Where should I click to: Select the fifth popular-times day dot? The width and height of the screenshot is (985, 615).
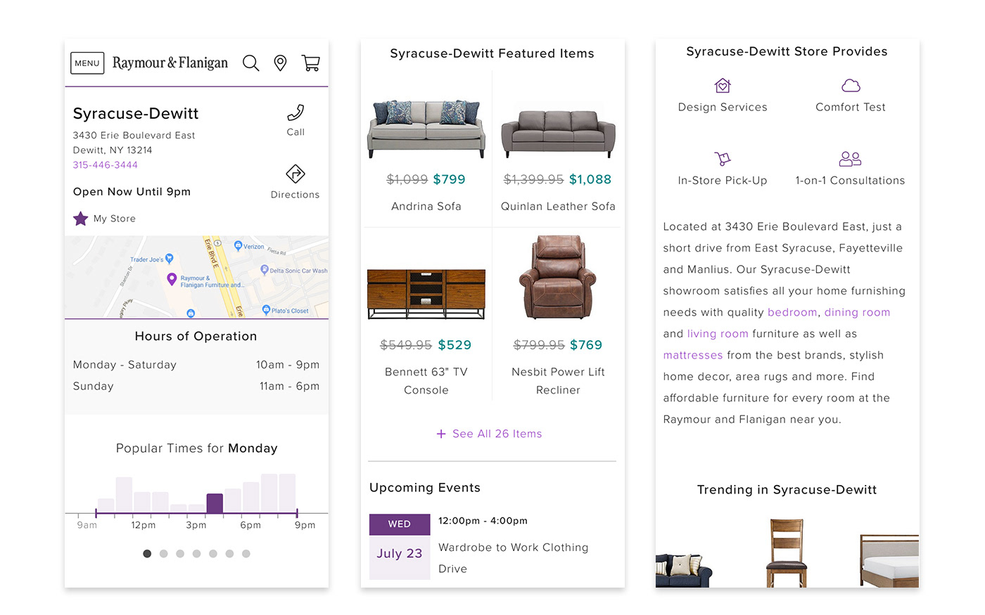pos(213,554)
